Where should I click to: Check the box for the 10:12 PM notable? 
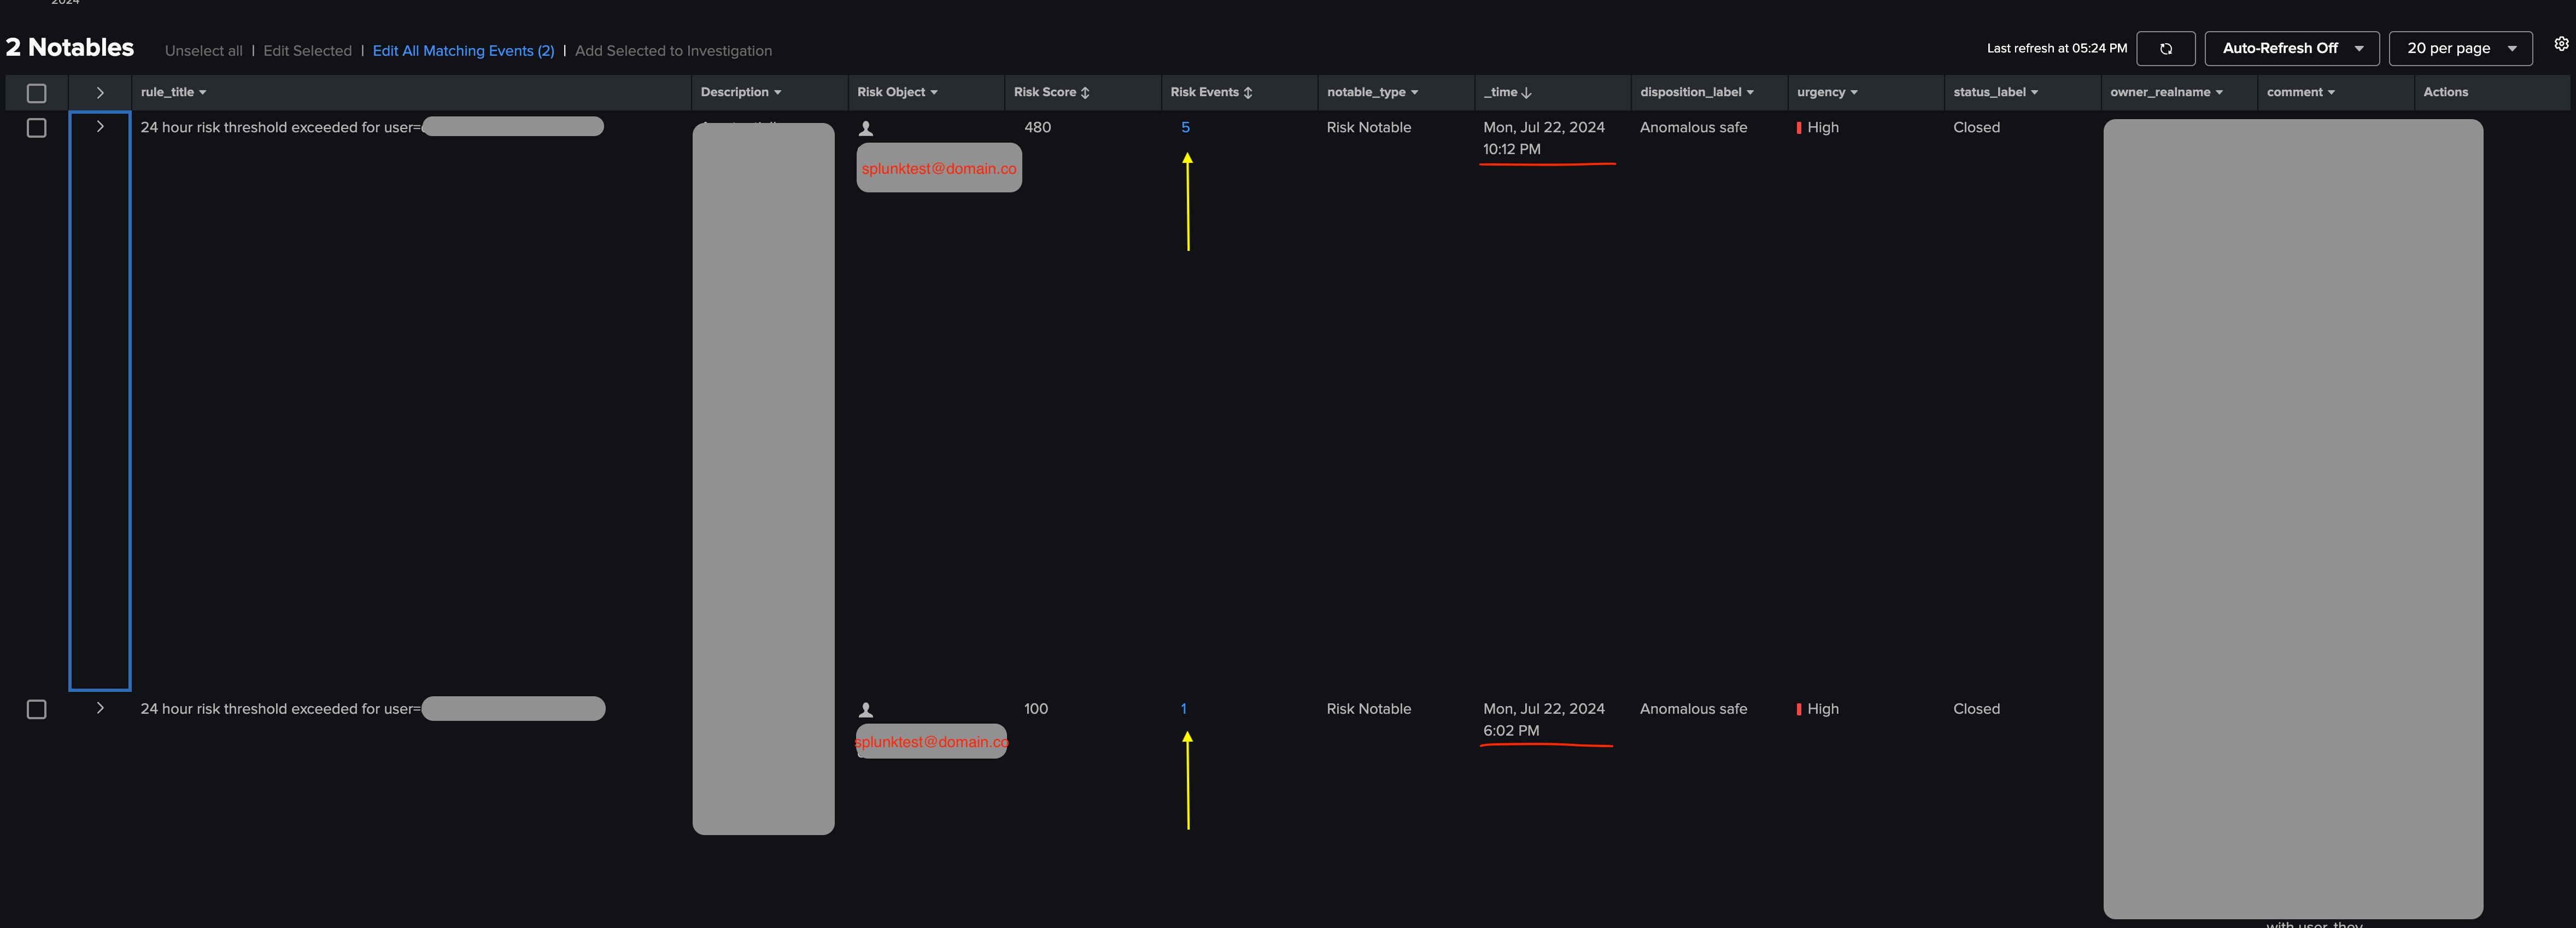pos(37,128)
